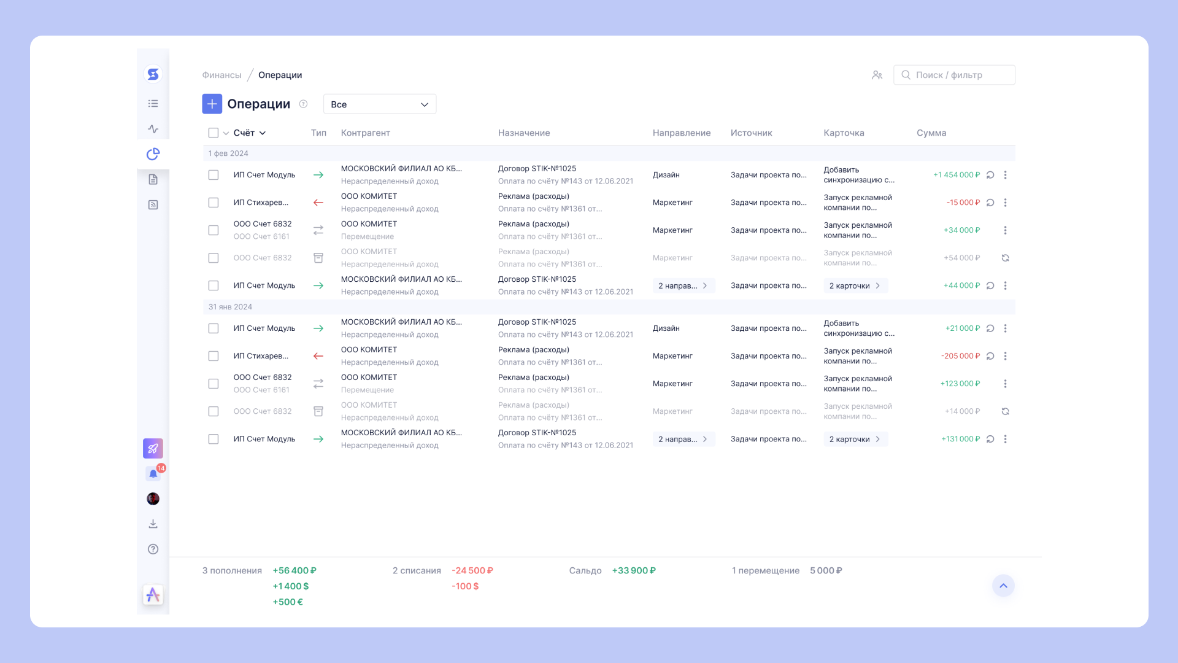Click the users icon beside search field

point(877,75)
